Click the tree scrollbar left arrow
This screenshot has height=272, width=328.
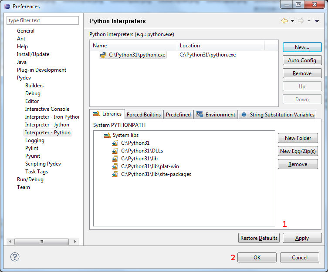coord(10,242)
